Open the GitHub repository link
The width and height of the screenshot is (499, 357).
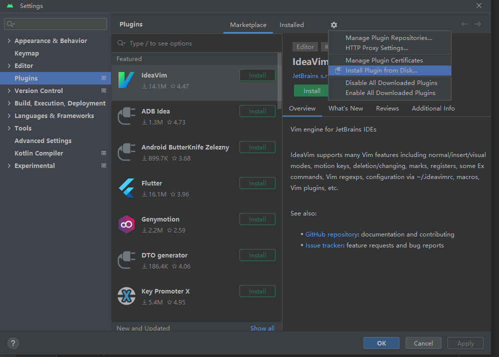[331, 234]
